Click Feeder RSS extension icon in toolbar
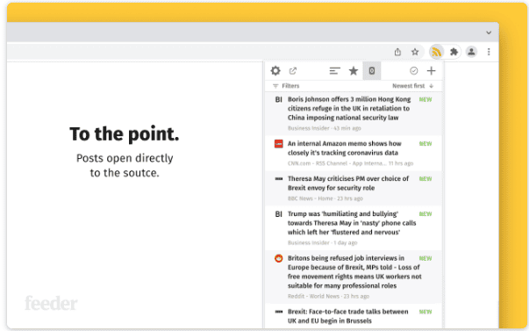The image size is (529, 331). click(x=437, y=52)
